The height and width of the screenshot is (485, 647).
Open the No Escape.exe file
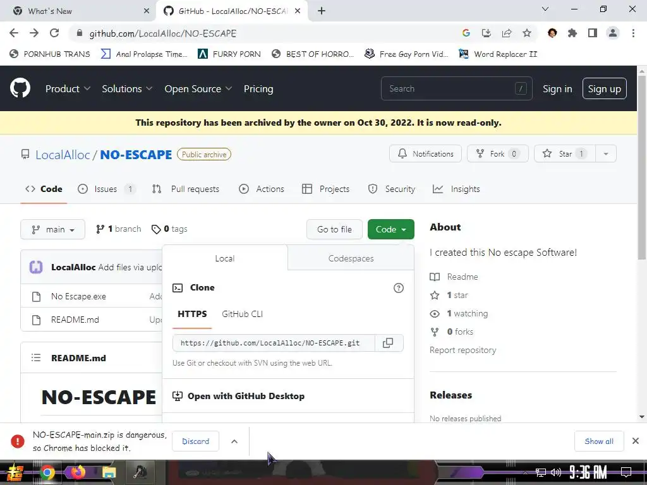click(x=78, y=296)
